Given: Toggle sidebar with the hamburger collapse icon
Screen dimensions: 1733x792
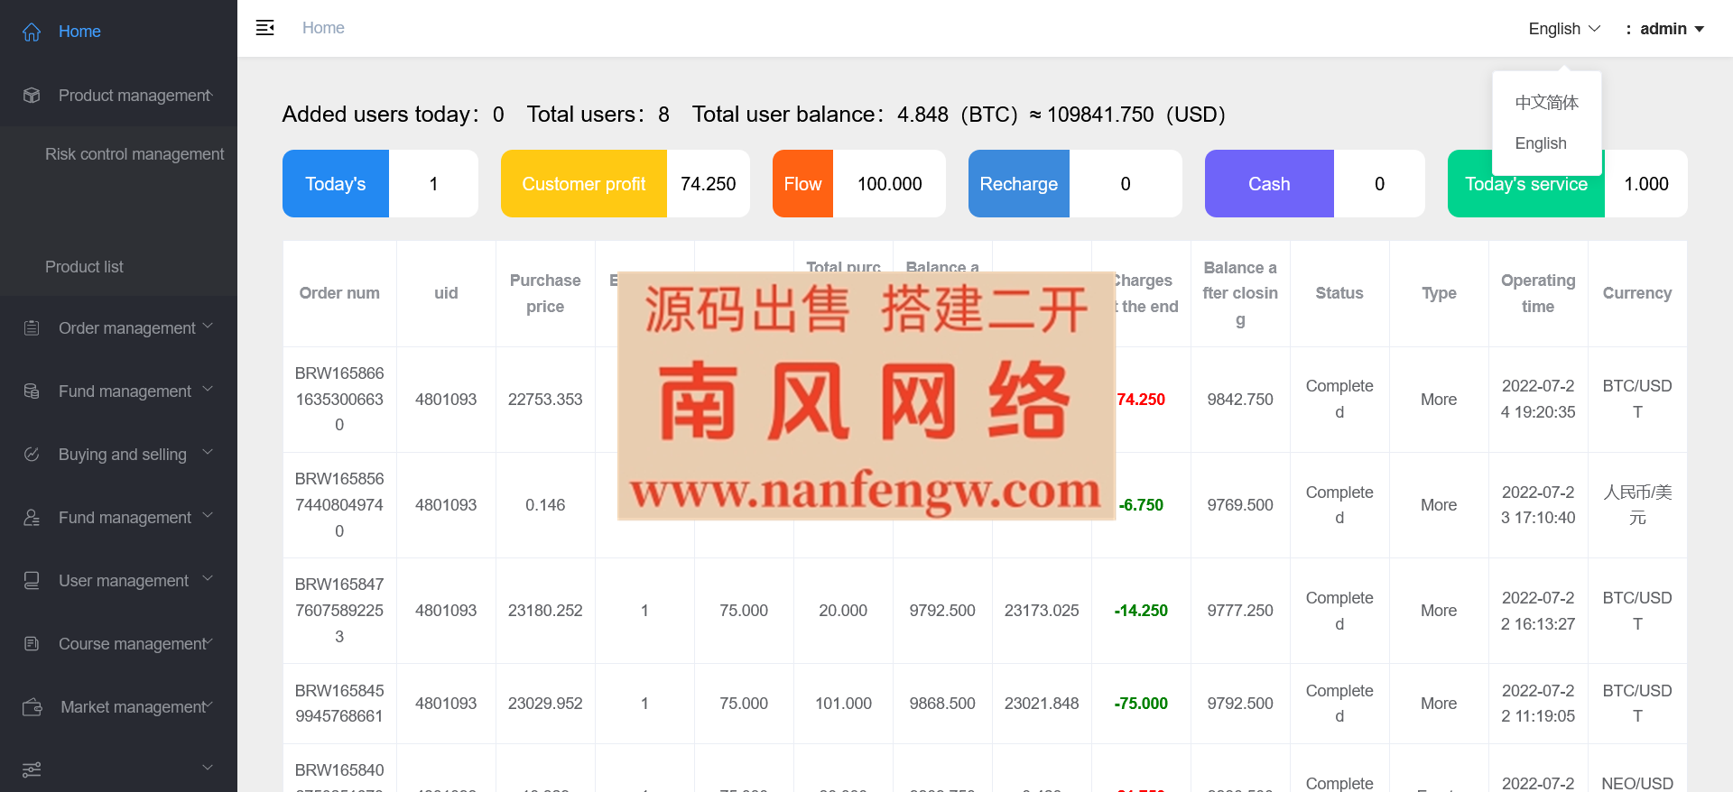Looking at the screenshot, I should (x=264, y=28).
